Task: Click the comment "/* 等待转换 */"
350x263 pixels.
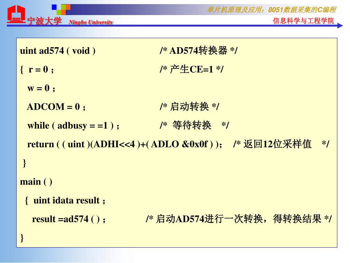Action: coord(194,125)
